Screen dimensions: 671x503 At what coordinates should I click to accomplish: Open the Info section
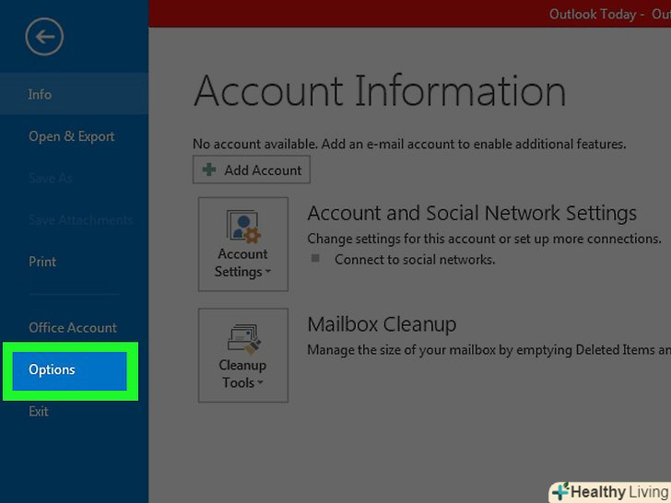[74, 94]
